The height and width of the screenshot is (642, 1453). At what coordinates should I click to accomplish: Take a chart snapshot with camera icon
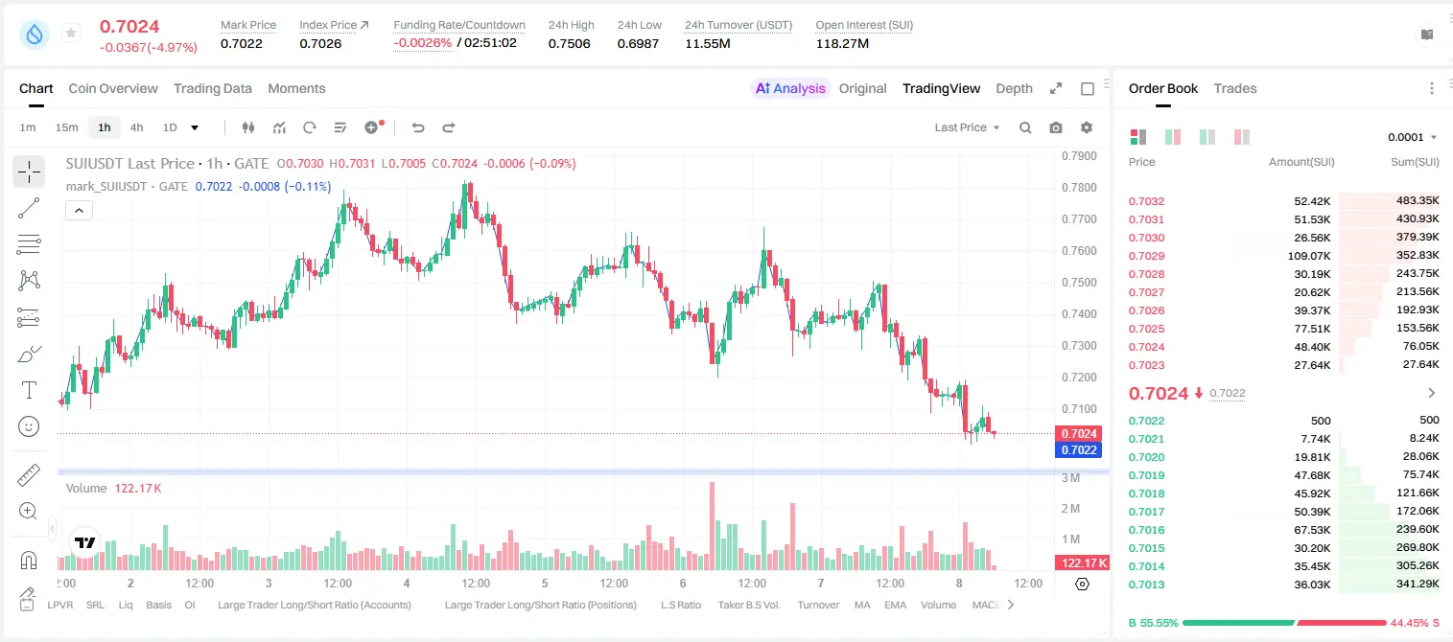(x=1056, y=127)
